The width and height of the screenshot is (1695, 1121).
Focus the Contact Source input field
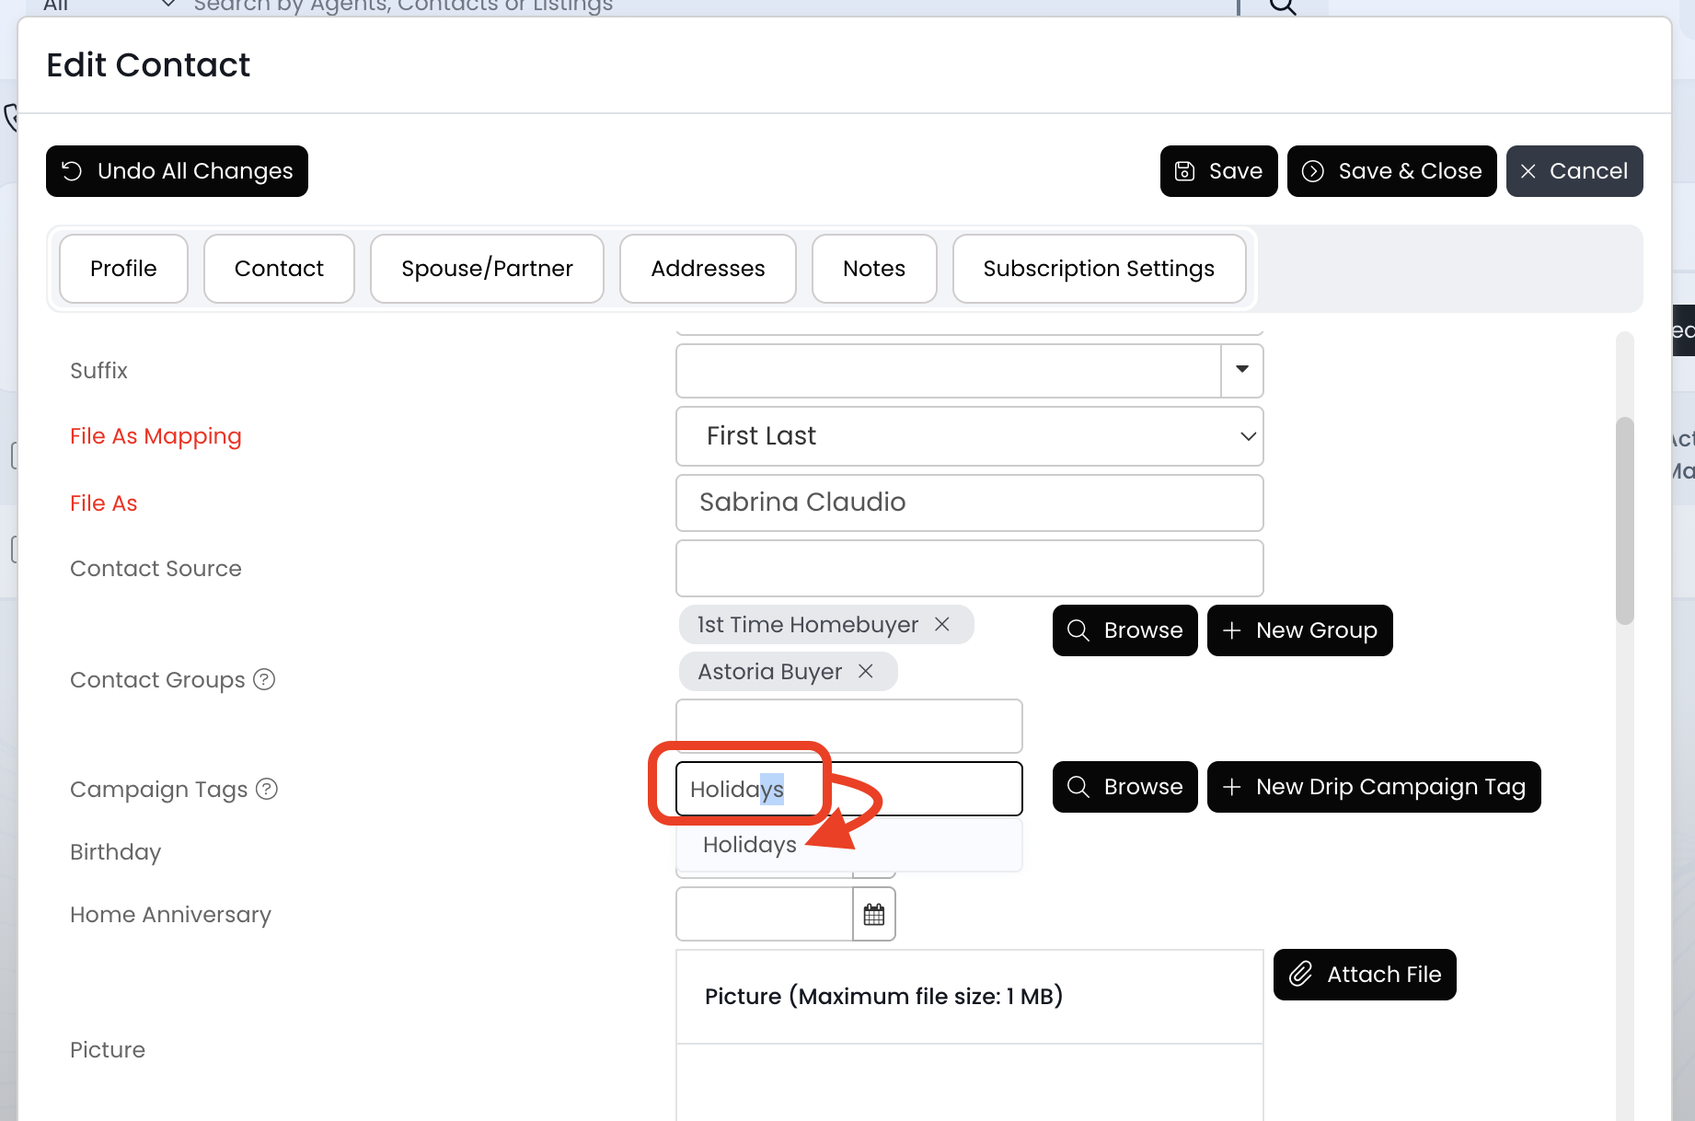coord(969,569)
